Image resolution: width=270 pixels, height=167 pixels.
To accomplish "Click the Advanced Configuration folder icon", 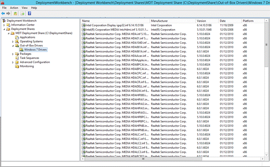I will (x=17, y=62).
